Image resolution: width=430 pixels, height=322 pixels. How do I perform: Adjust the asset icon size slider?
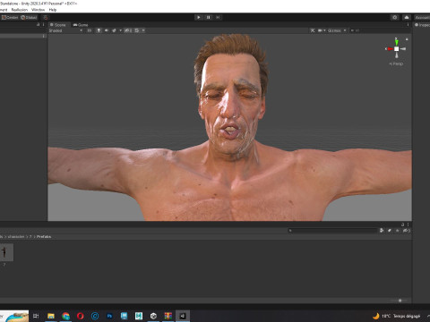click(400, 301)
